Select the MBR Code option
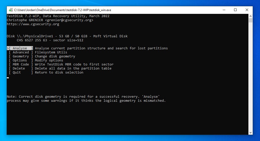Viewport: 260px width, 141px height. tap(21, 64)
